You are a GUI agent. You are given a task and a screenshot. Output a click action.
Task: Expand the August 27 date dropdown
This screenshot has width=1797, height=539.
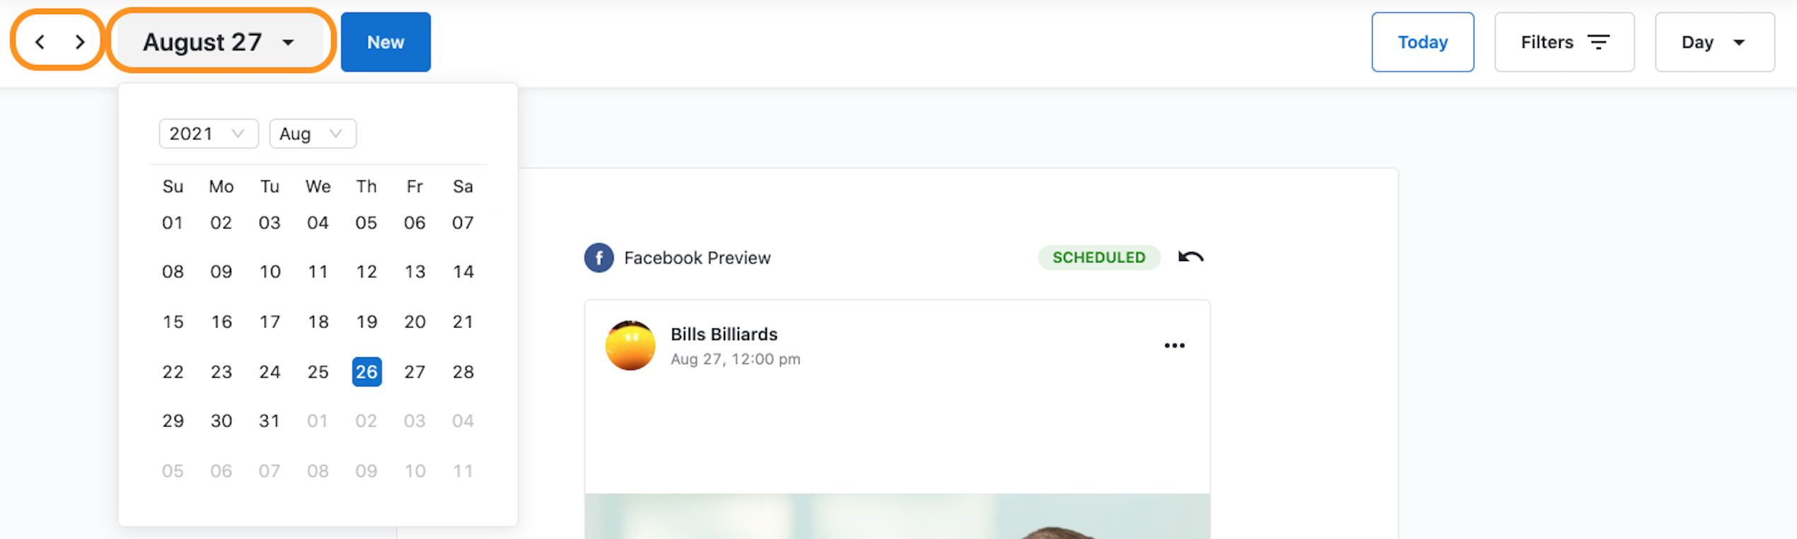(x=219, y=42)
